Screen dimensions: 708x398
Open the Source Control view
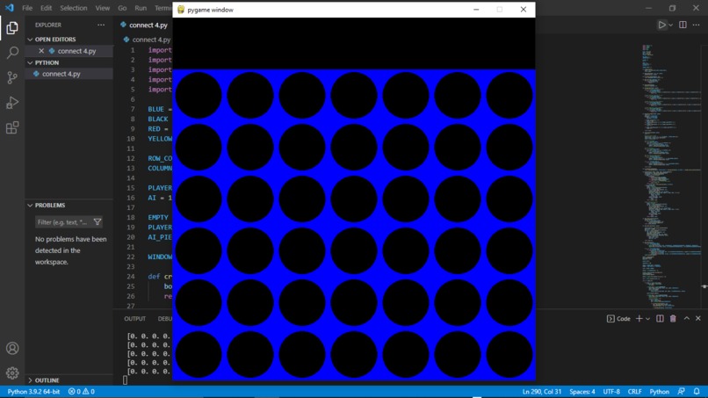pos(12,77)
